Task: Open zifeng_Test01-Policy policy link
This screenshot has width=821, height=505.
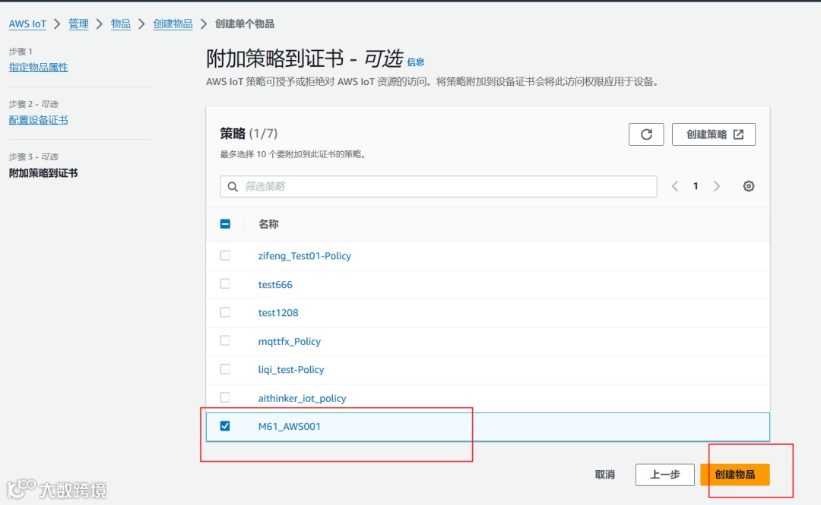Action: (x=304, y=256)
